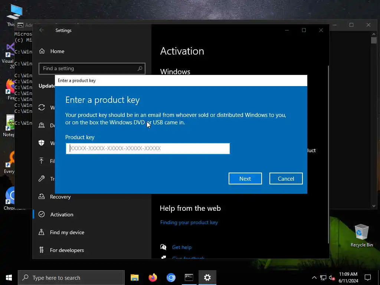
Task: Click the Activation checkmark icon
Action: 42,214
